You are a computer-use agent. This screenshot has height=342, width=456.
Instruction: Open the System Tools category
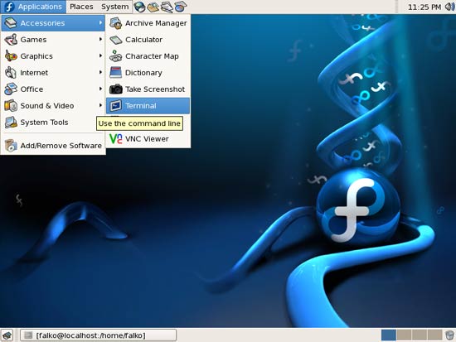pos(53,123)
